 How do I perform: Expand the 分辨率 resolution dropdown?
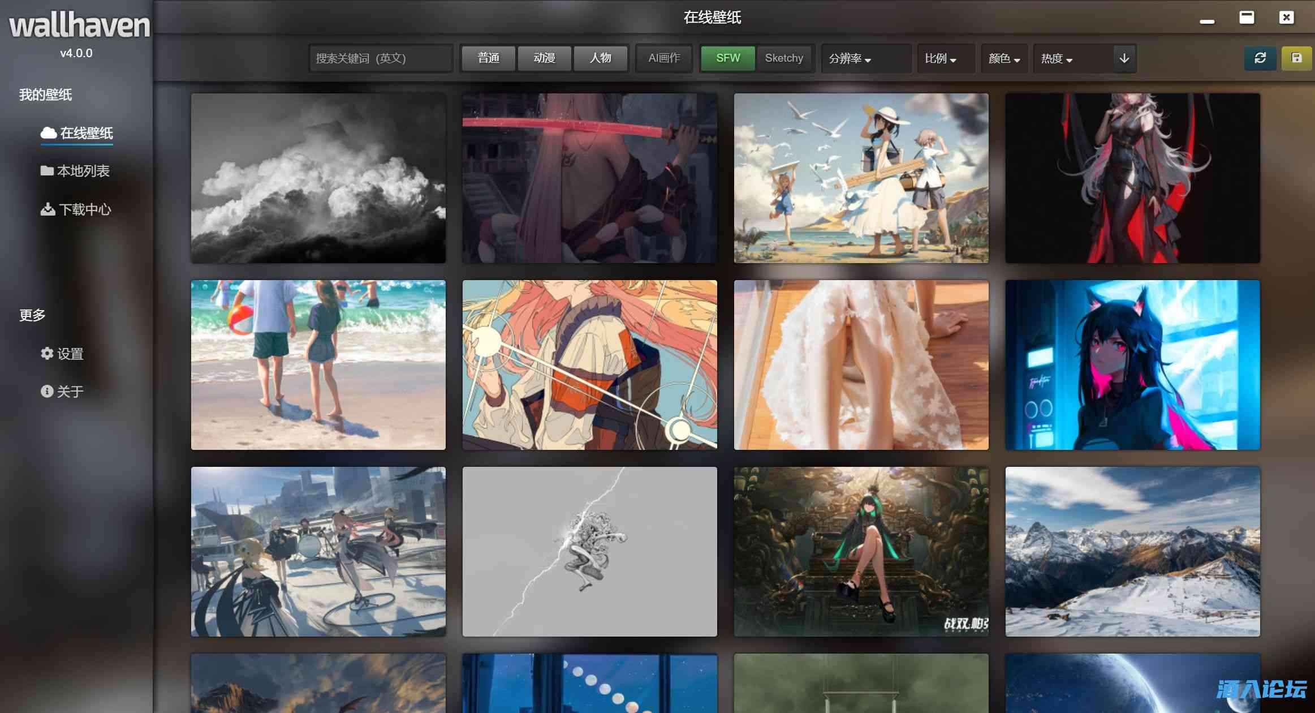pyautogui.click(x=850, y=59)
